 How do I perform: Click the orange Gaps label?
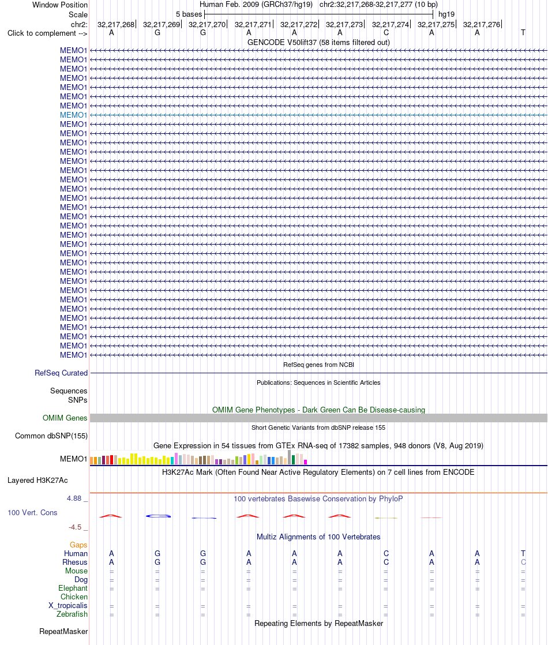(x=78, y=545)
